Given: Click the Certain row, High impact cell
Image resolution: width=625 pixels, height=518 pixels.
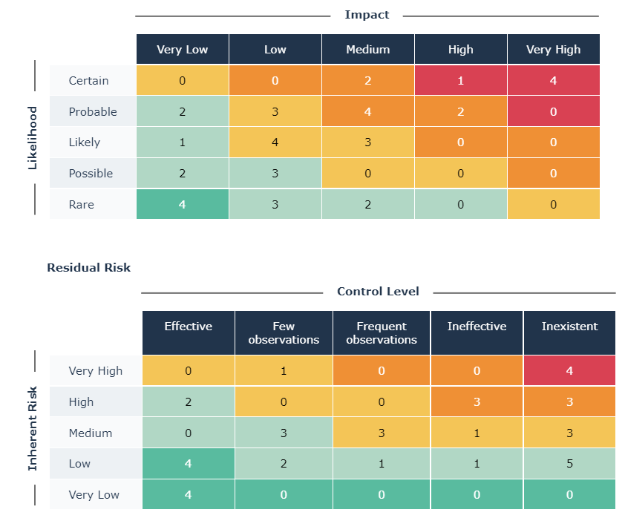Looking at the screenshot, I should (x=461, y=80).
